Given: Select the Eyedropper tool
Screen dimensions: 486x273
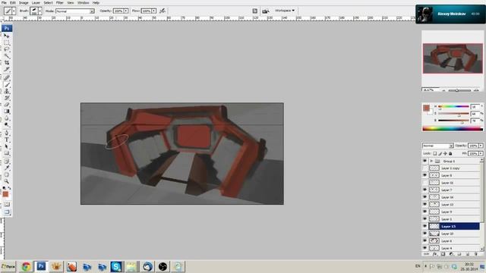Looking at the screenshot, I should pyautogui.click(x=7, y=168).
